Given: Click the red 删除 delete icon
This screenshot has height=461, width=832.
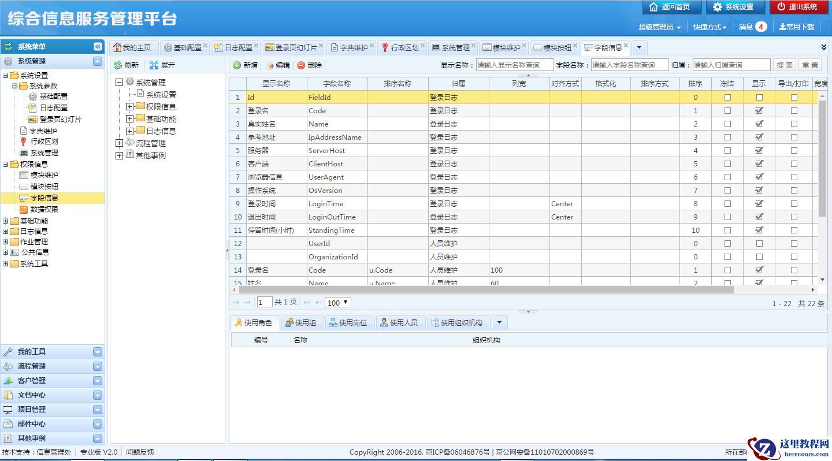Looking at the screenshot, I should (301, 65).
